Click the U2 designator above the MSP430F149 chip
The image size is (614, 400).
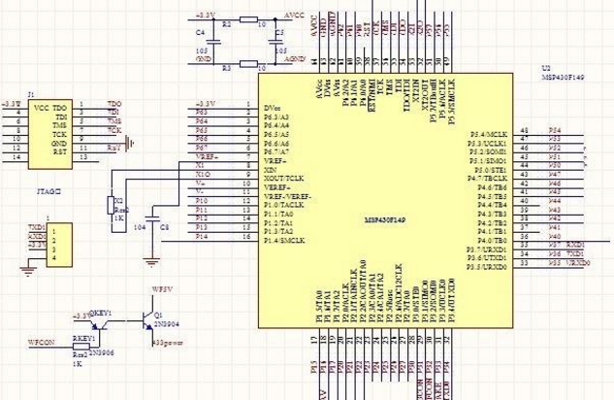545,69
